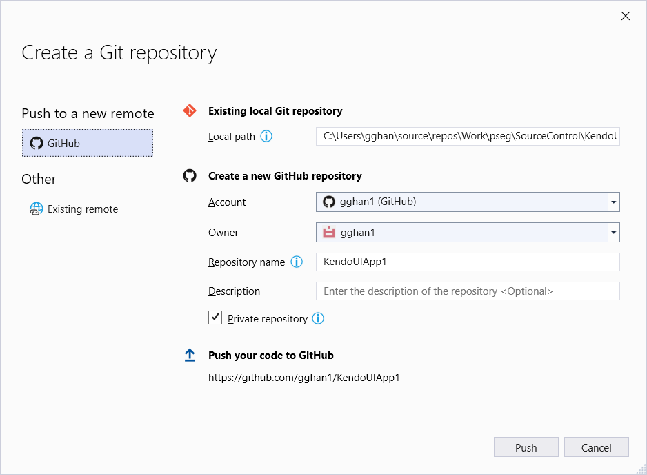Open the Account dropdown
Viewport: 647px width, 475px height.
coord(468,202)
